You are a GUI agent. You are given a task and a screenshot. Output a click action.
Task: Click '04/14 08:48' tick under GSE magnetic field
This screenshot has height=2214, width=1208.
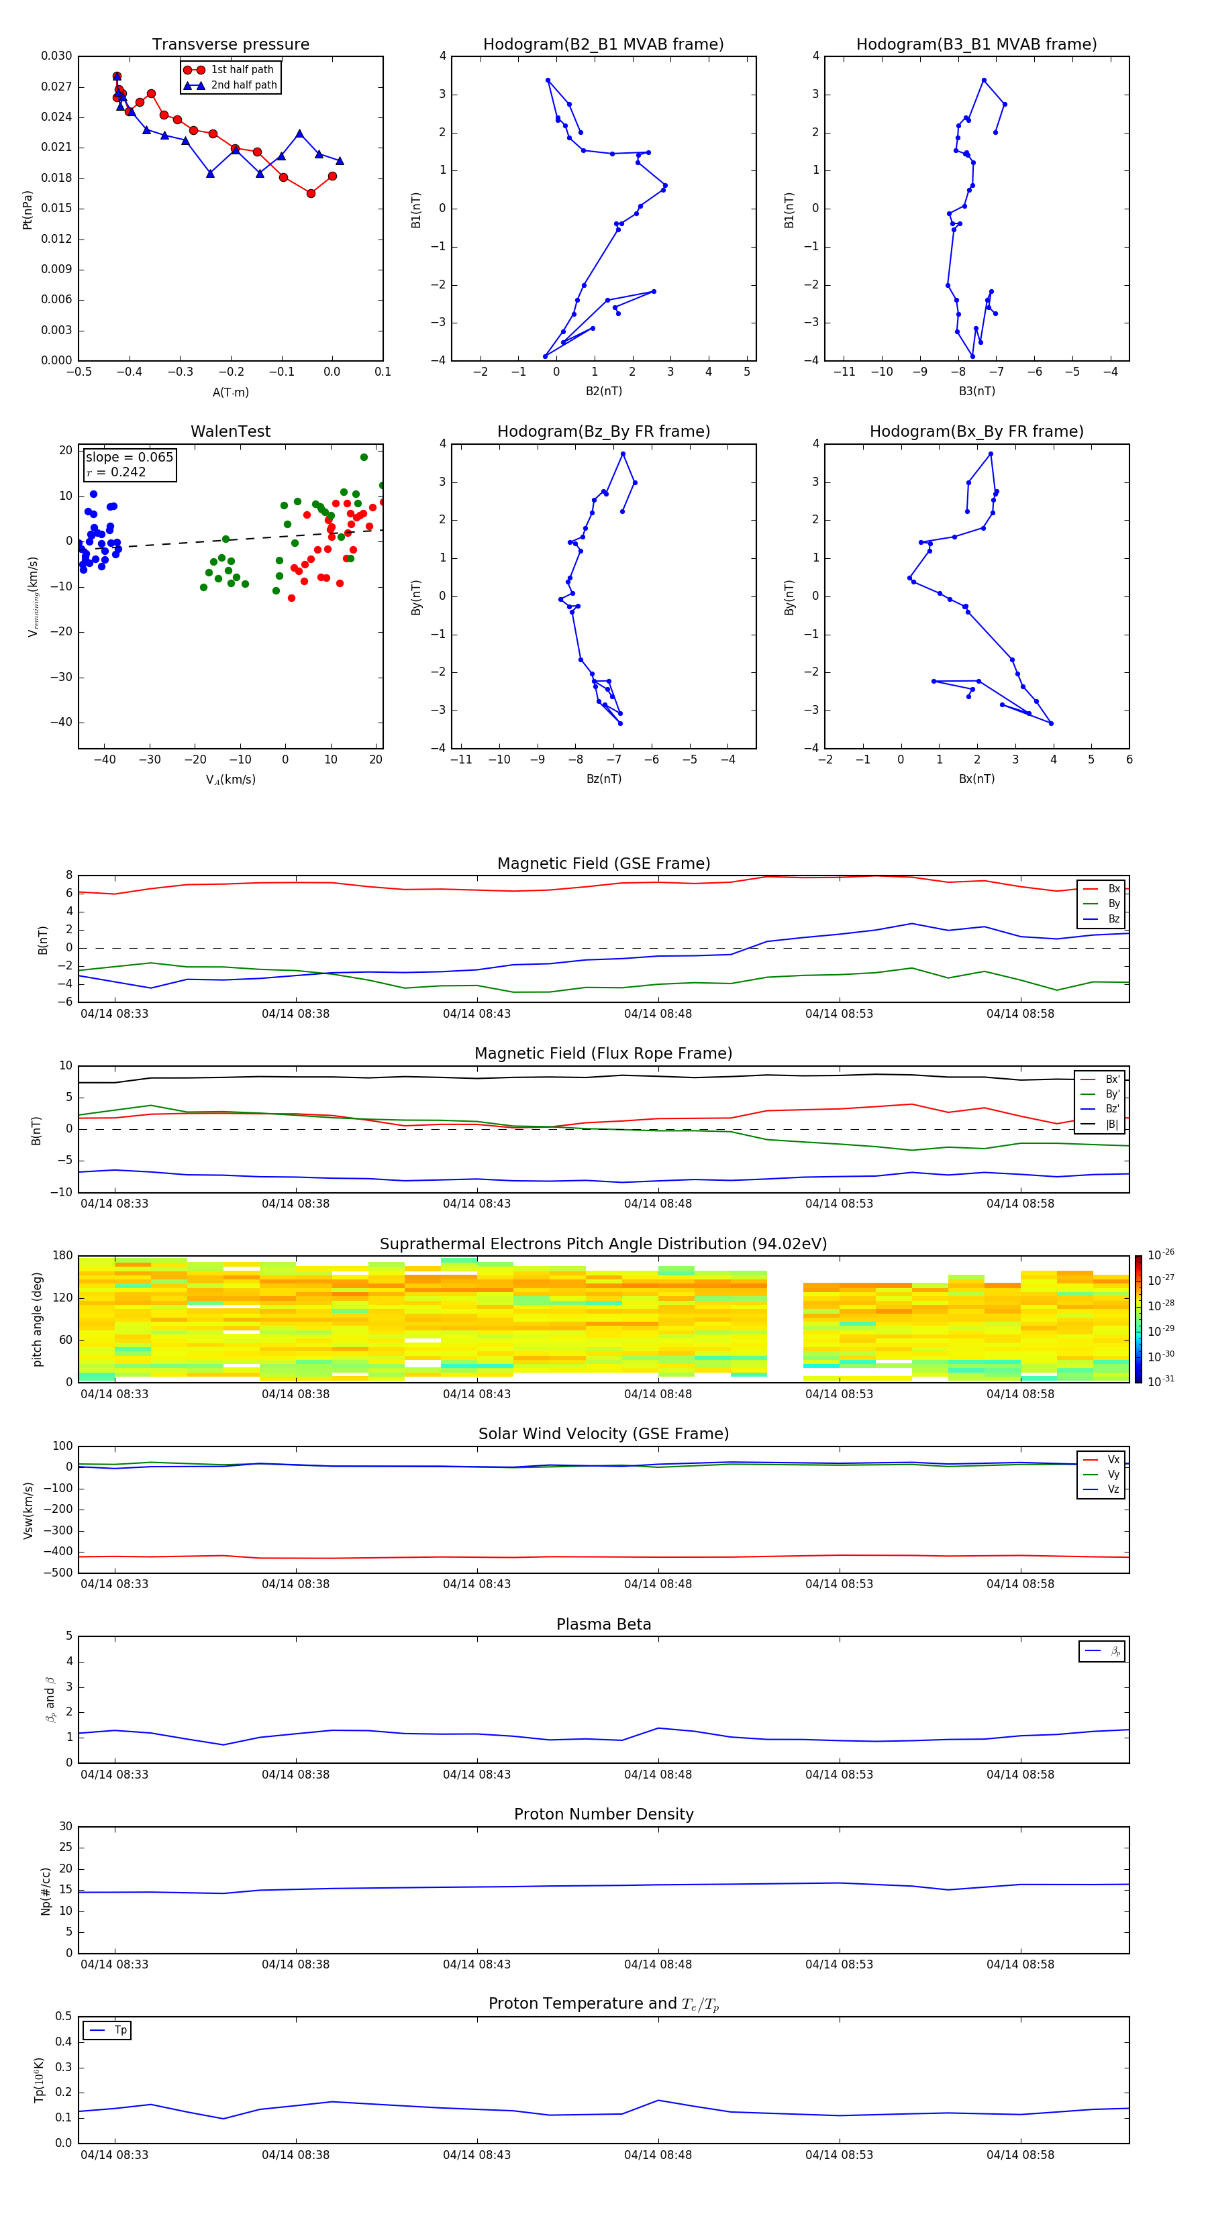coord(658,1014)
